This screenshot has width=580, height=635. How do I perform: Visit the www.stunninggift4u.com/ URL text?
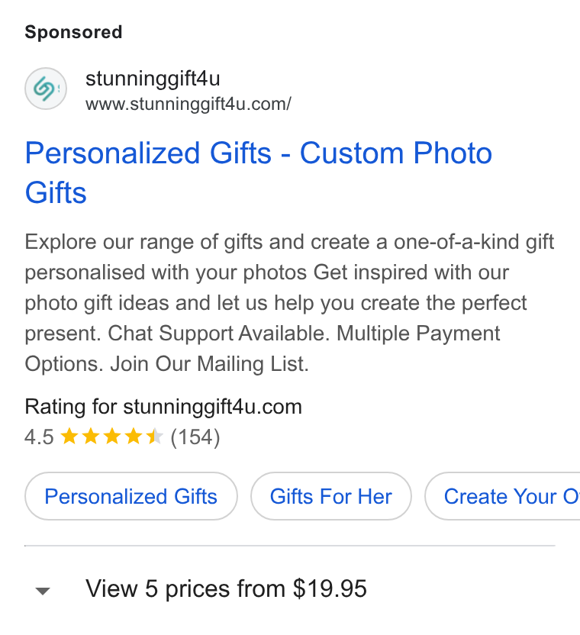188,104
